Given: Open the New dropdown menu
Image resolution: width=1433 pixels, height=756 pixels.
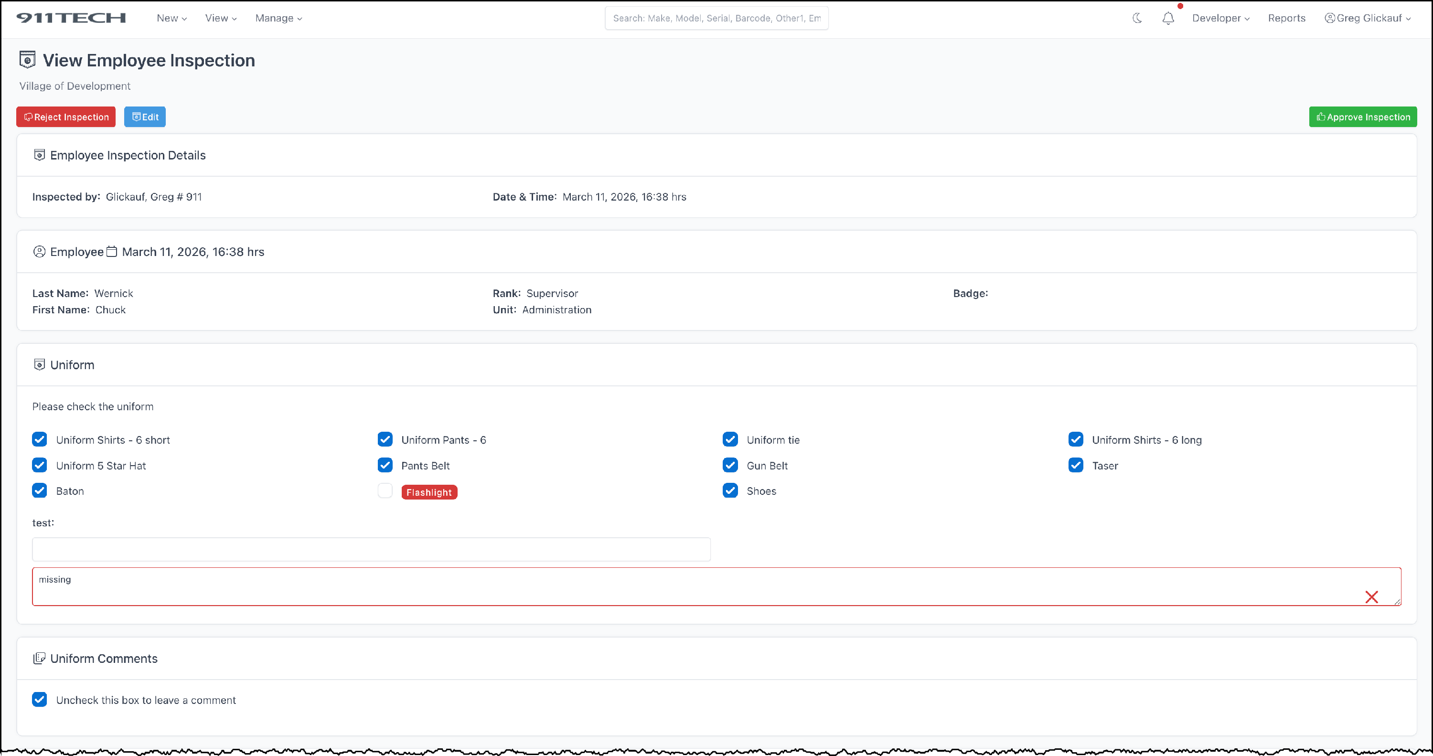Looking at the screenshot, I should pyautogui.click(x=171, y=18).
